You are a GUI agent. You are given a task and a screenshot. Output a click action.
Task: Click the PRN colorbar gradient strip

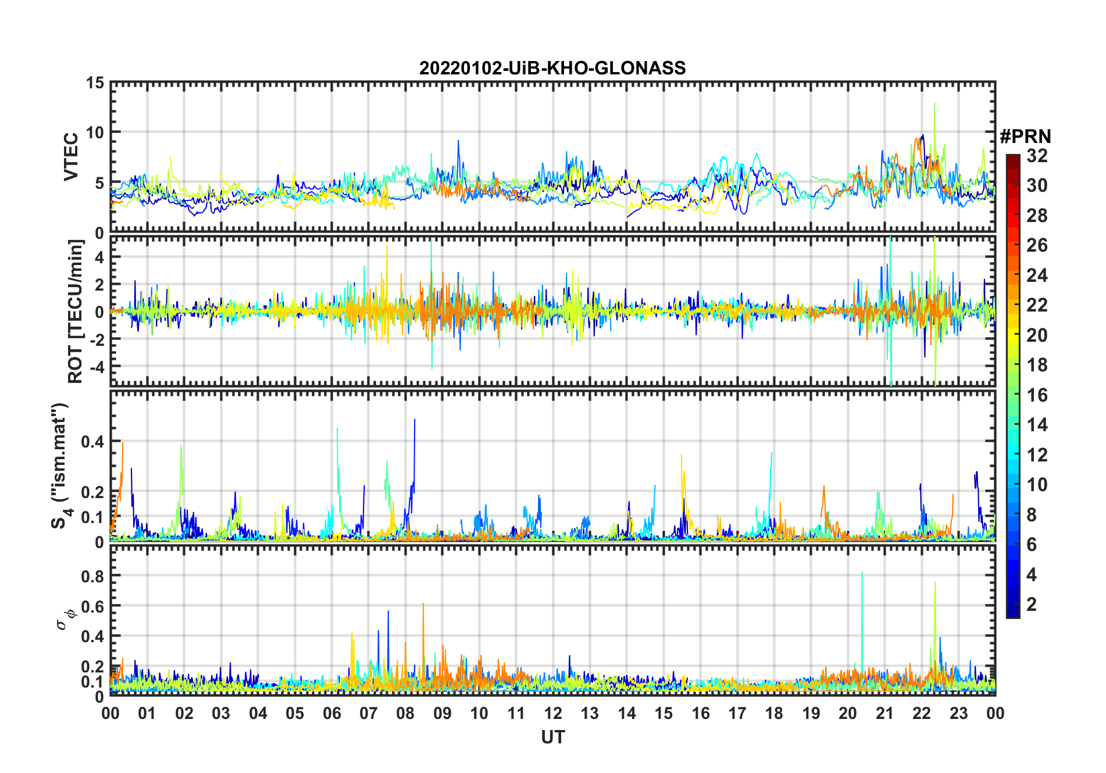pos(1013,386)
